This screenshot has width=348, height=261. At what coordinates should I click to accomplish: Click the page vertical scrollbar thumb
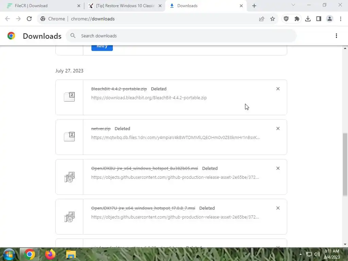click(345, 164)
